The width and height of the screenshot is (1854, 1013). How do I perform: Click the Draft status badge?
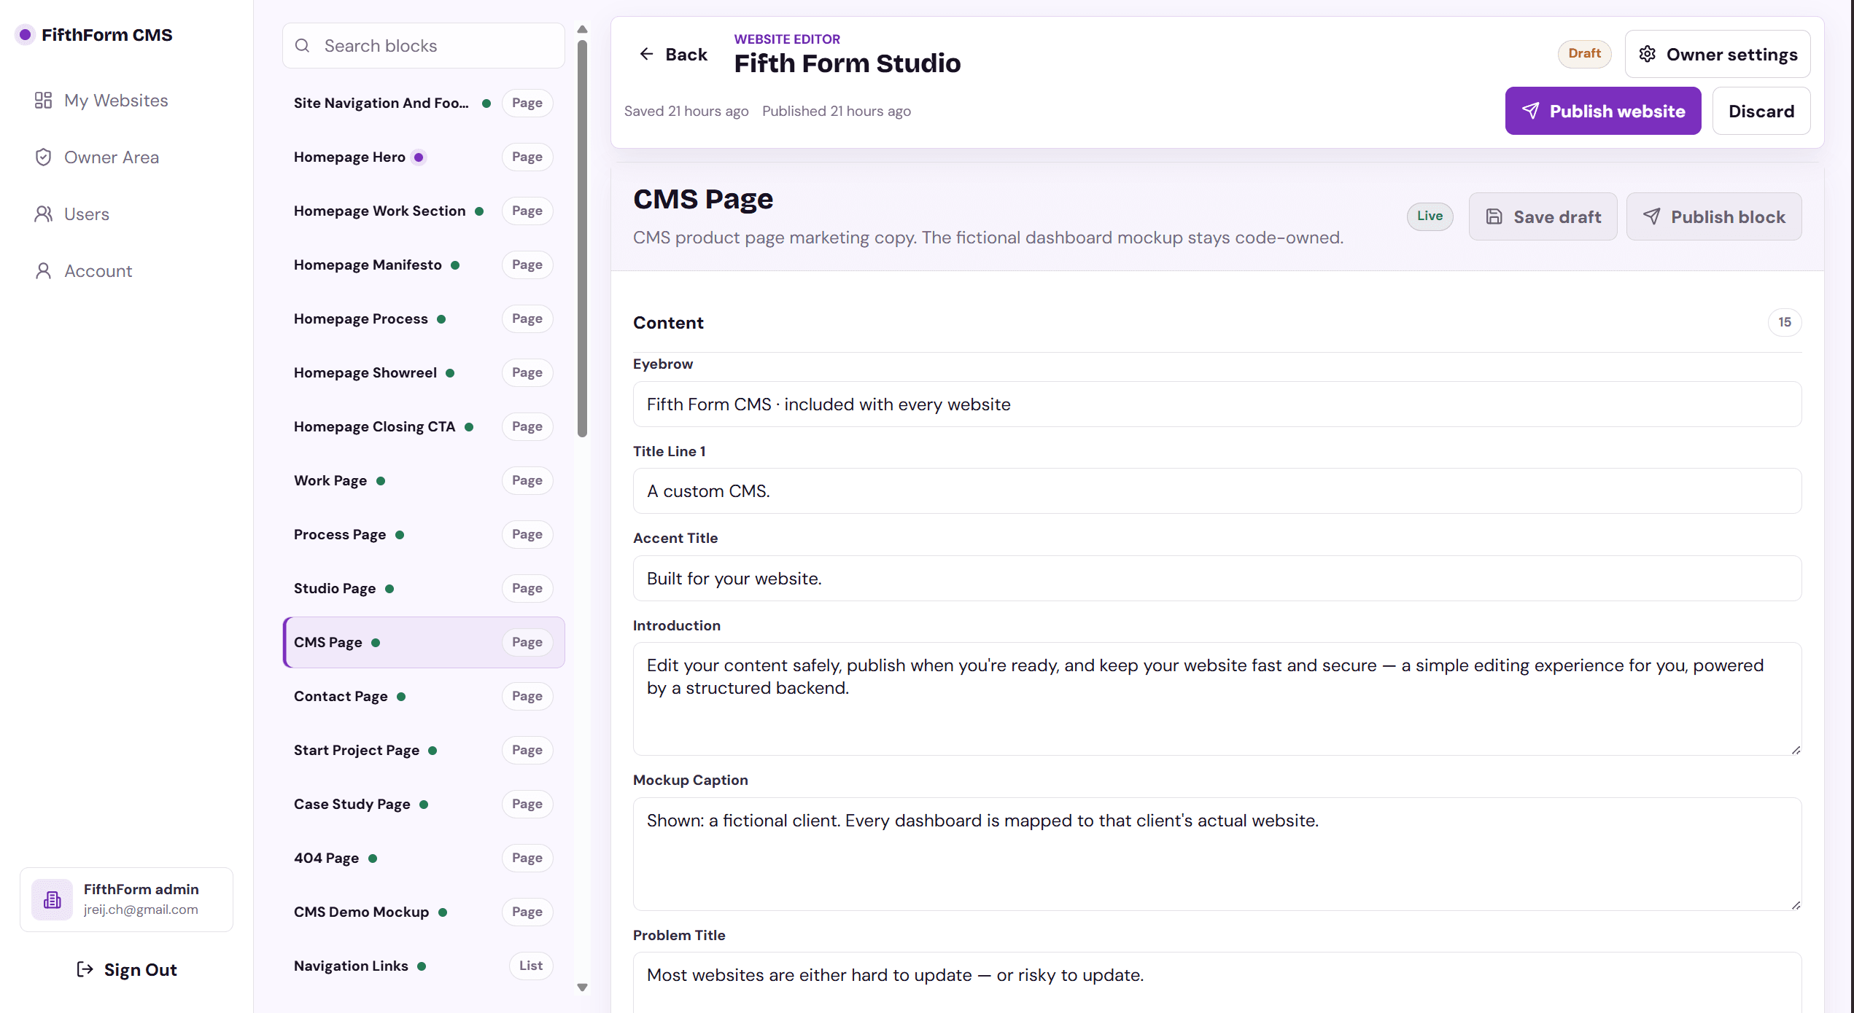coord(1584,54)
